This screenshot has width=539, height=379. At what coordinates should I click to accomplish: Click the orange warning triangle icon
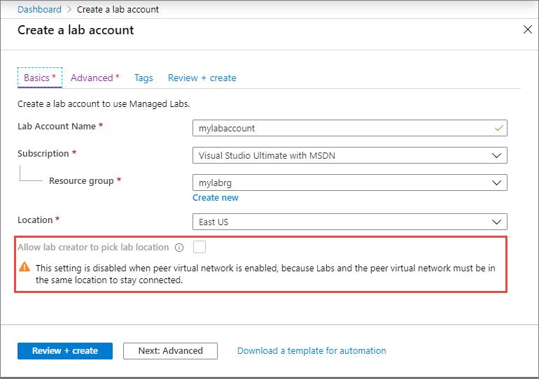click(24, 266)
